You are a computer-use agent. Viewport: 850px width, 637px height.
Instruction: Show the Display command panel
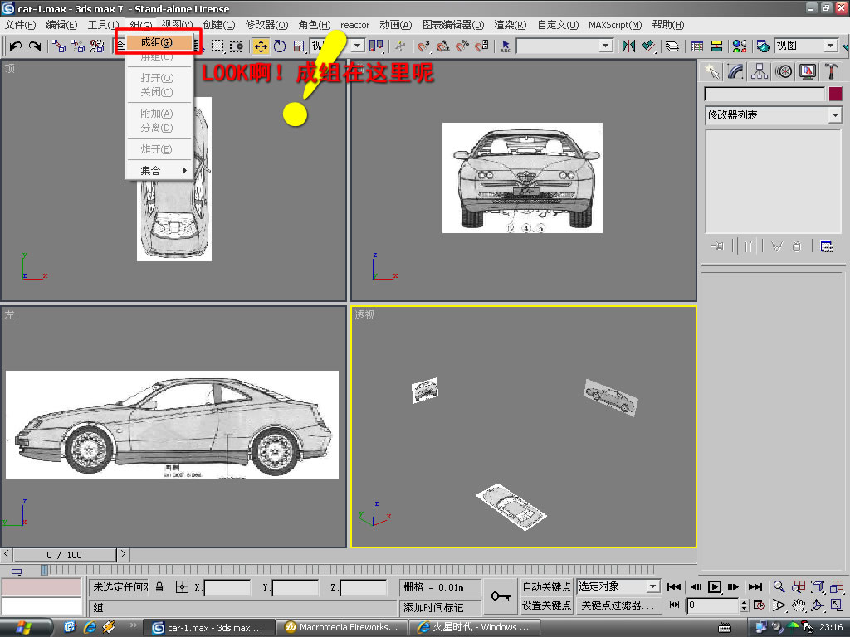(808, 72)
